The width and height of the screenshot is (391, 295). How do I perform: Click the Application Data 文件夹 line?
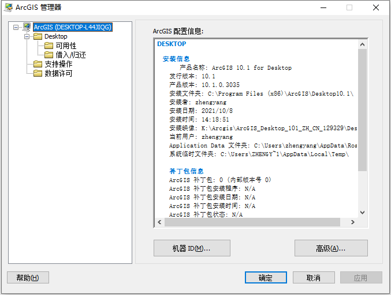263,146
